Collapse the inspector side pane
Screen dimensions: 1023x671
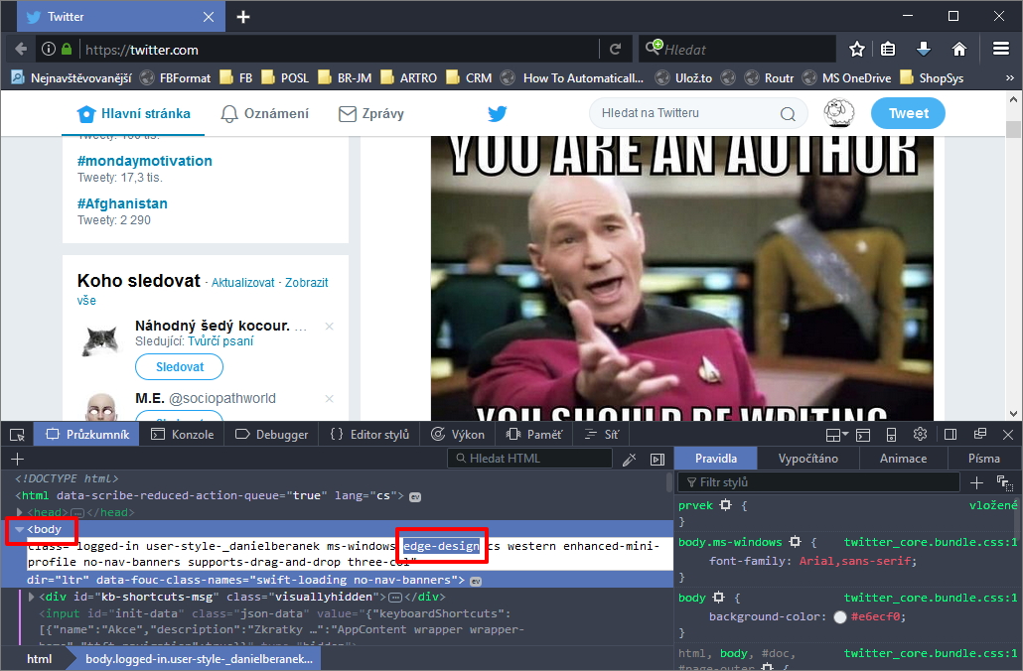click(x=657, y=459)
